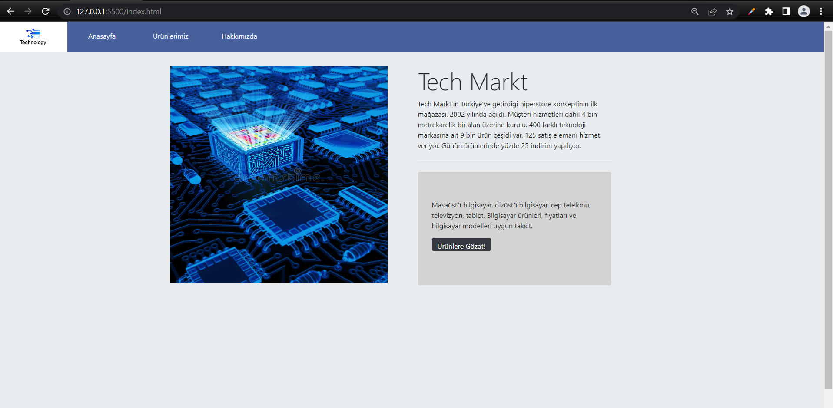Viewport: 833px width, 408px height.
Task: Open the Hakkımızda page
Action: click(239, 36)
